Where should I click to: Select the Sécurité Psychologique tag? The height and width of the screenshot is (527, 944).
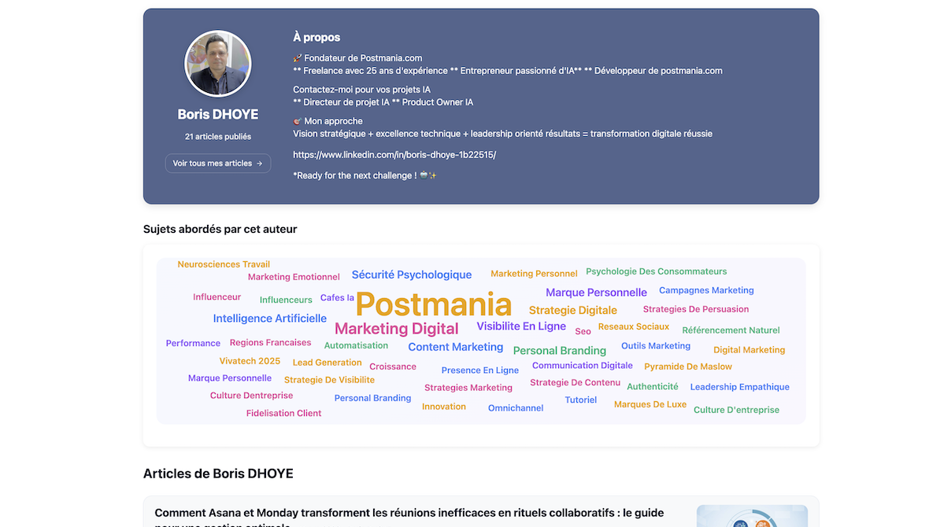pyautogui.click(x=411, y=275)
